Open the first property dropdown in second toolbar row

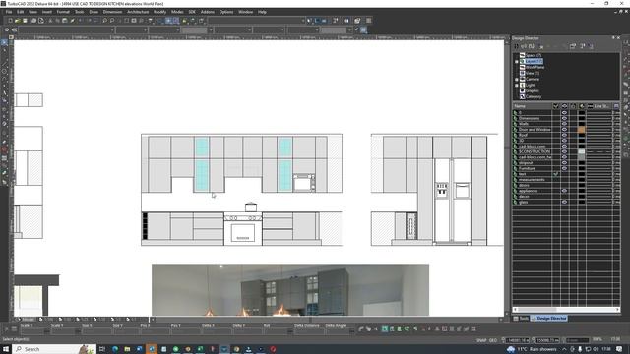pos(66,30)
